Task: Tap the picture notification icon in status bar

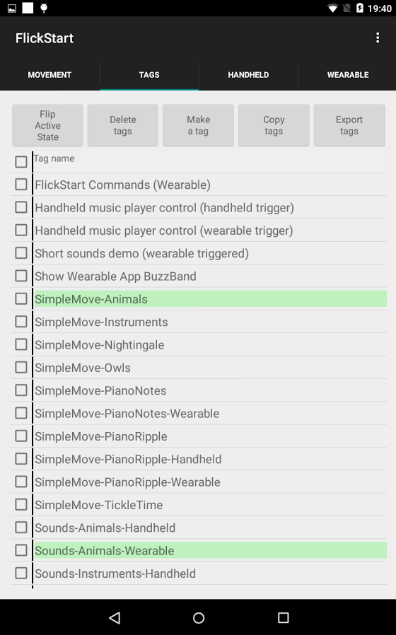Action: point(12,8)
